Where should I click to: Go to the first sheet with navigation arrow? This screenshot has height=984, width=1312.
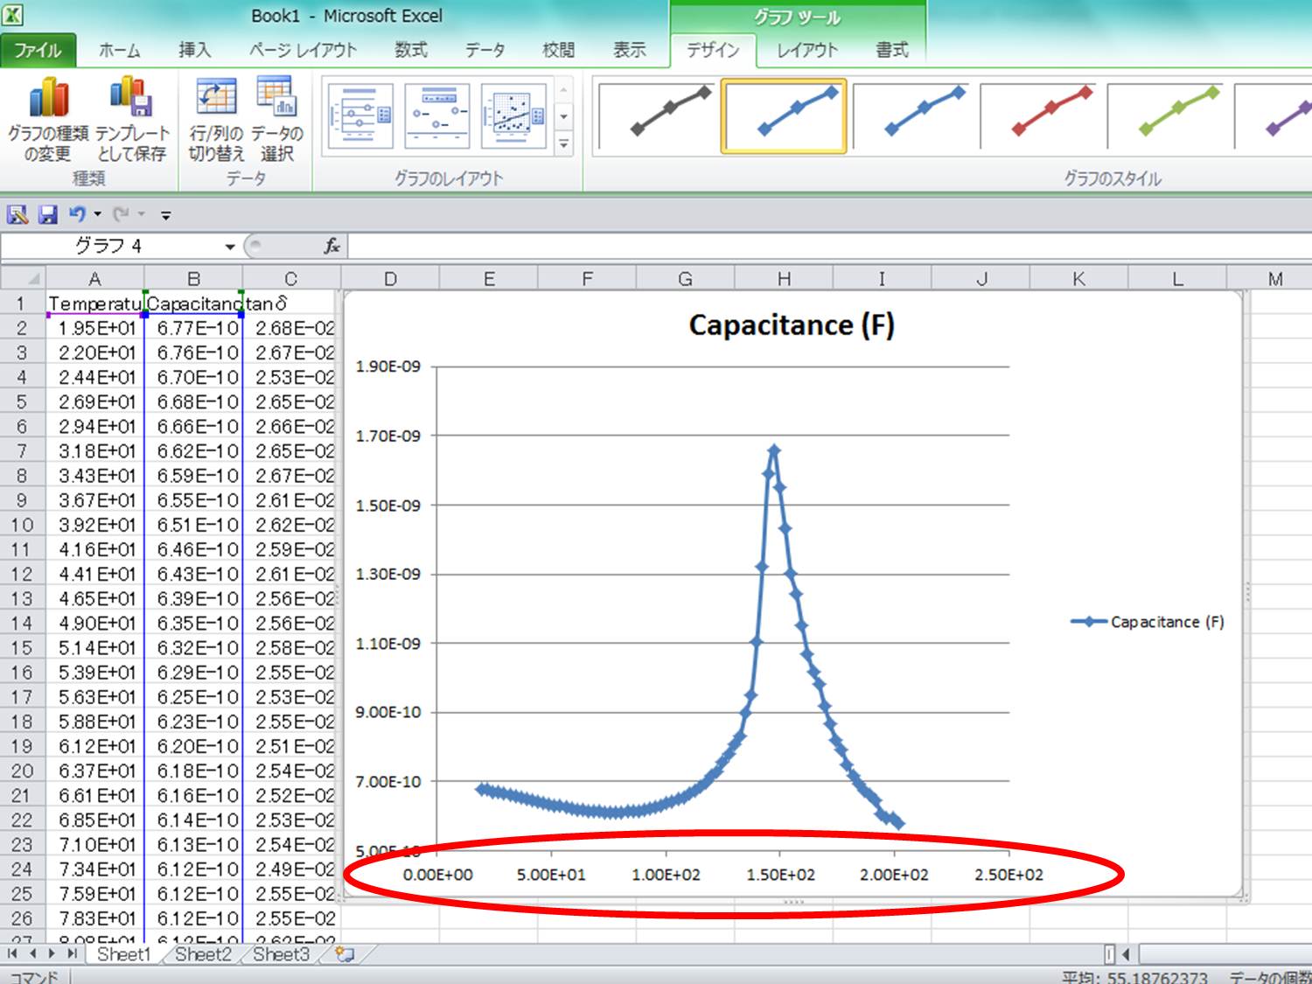pos(12,954)
